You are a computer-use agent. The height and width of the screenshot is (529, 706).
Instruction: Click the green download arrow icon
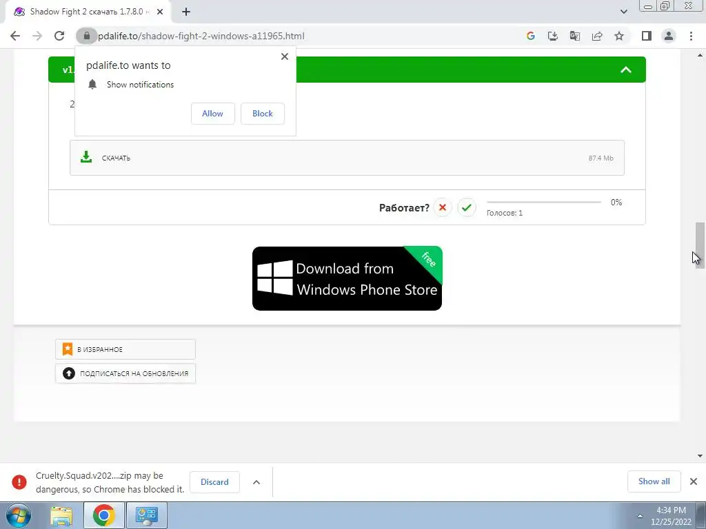pos(86,157)
